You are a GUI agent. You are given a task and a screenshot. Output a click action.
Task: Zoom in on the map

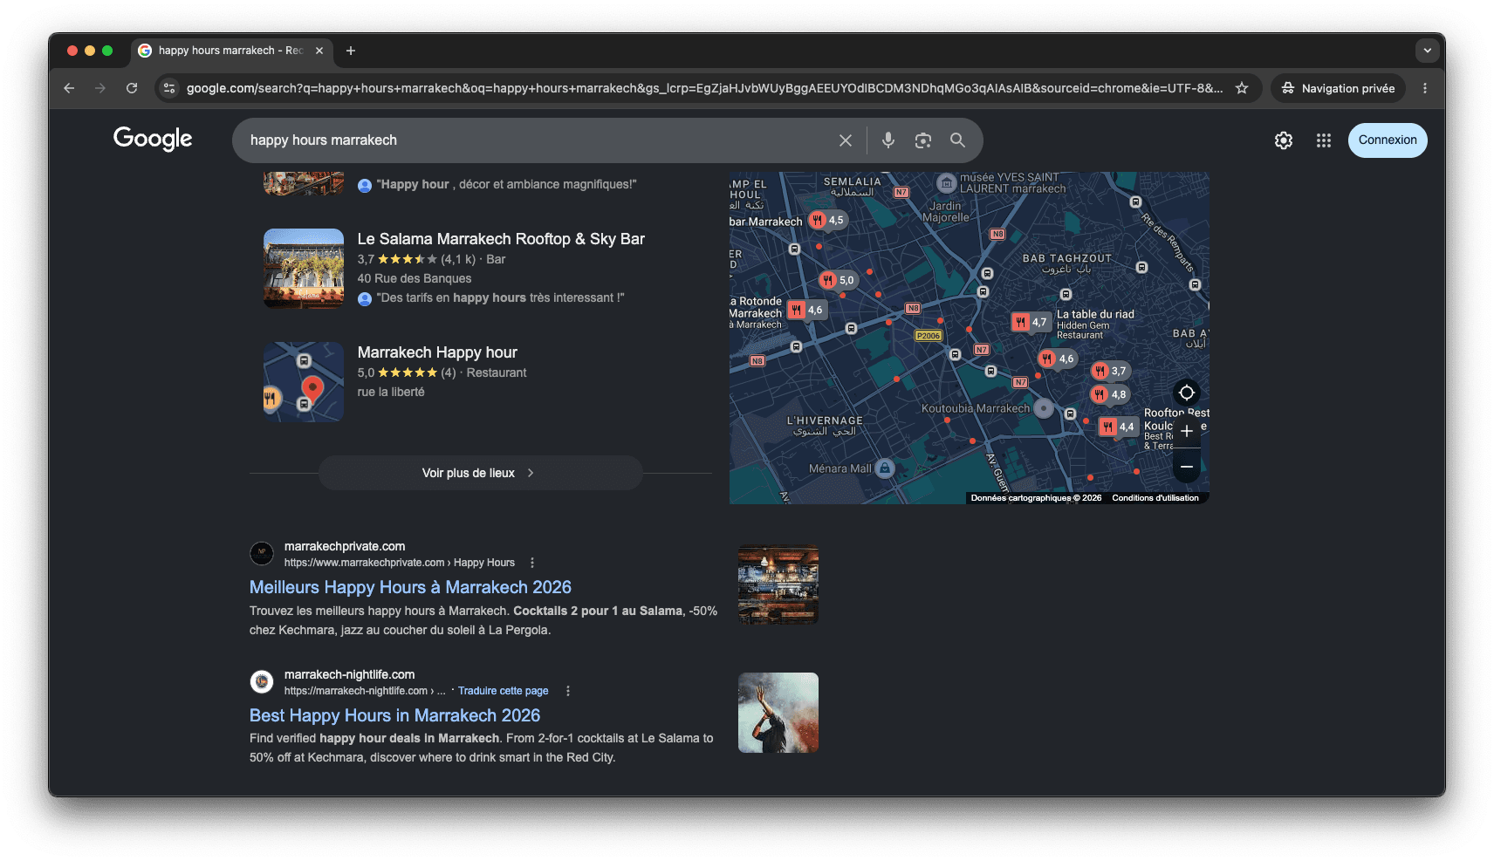click(x=1186, y=431)
